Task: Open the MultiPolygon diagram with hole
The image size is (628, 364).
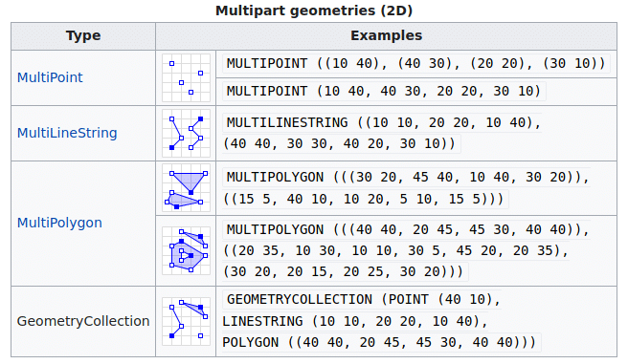Action: [186, 251]
